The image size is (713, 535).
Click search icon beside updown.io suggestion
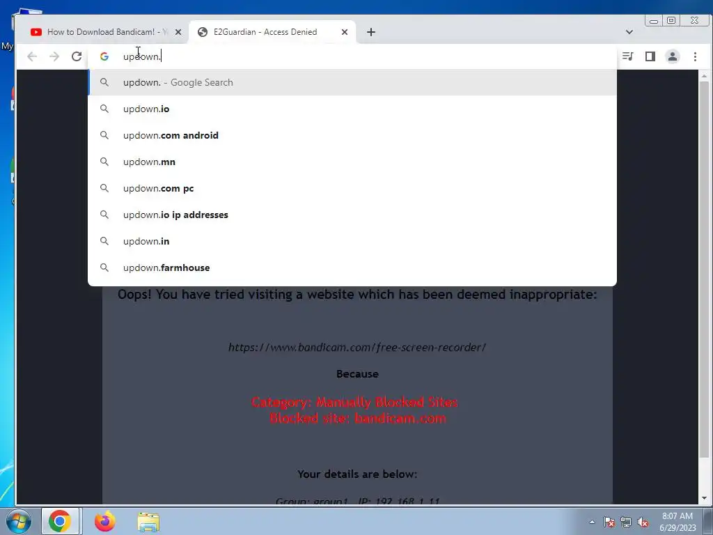(x=104, y=109)
